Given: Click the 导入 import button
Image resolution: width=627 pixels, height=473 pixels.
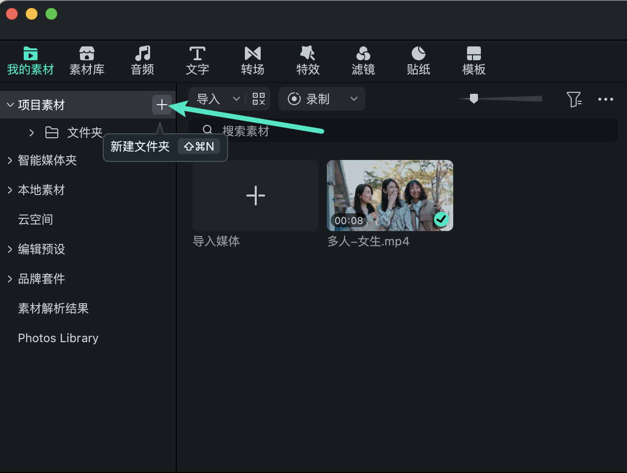Looking at the screenshot, I should click(208, 99).
